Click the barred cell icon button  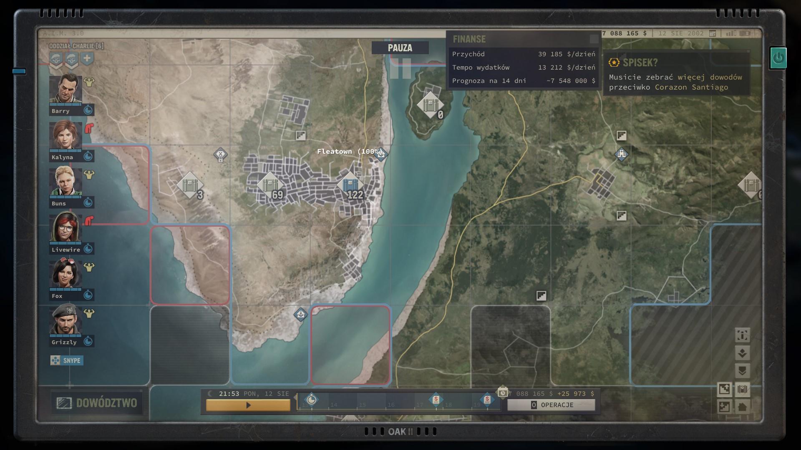point(742,389)
